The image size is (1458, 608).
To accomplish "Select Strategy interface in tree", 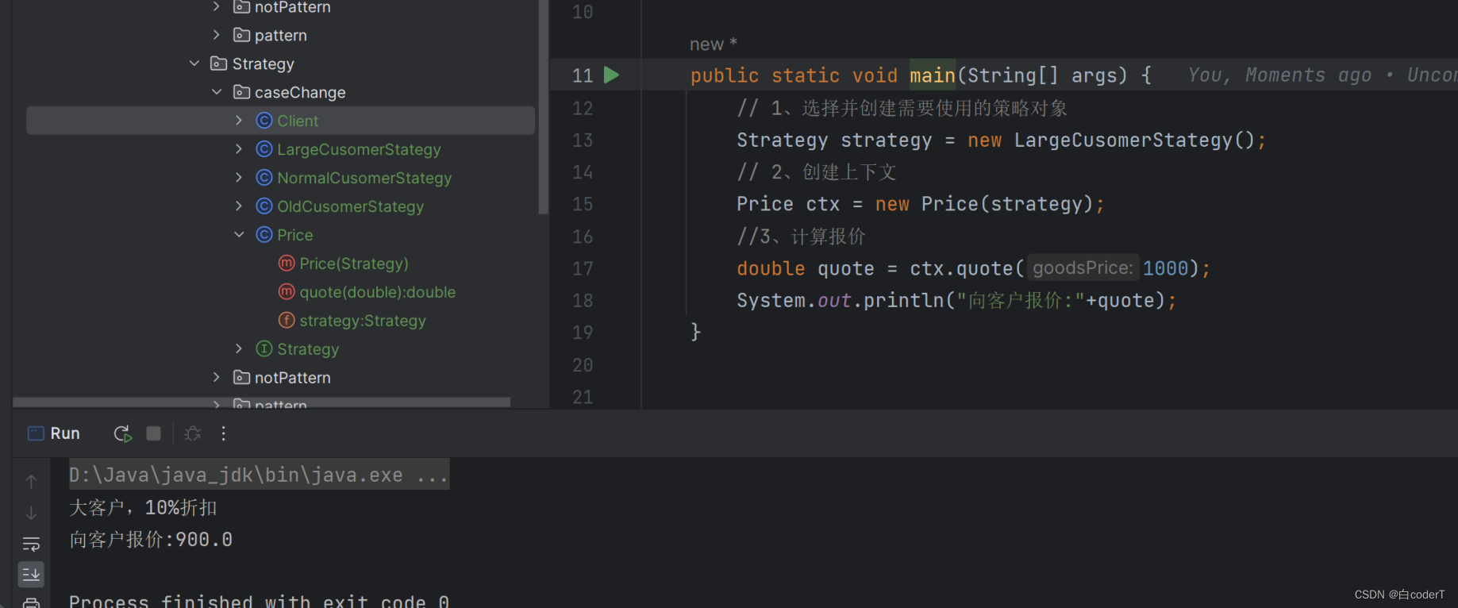I will click(x=308, y=349).
